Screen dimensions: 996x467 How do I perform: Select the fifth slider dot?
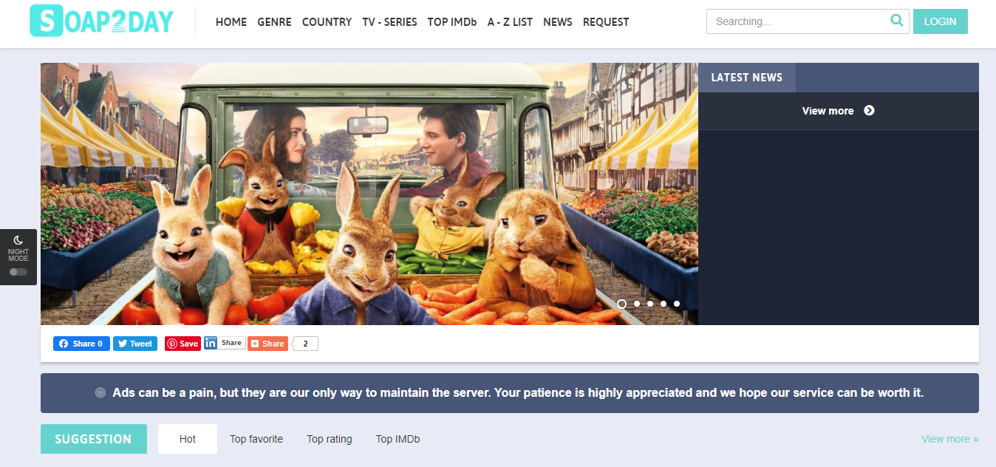pos(677,304)
